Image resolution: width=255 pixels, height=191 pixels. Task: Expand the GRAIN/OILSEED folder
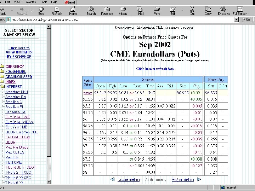pos(19,77)
